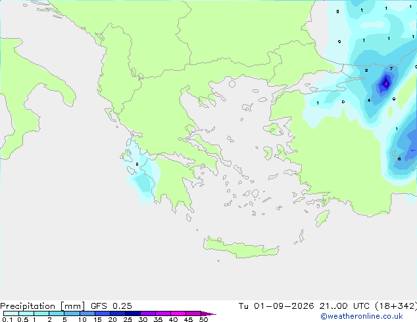Image resolution: width=417 pixels, height=322 pixels.
Task: Click the '21..00 UTC' time text
Action: click(345, 306)
